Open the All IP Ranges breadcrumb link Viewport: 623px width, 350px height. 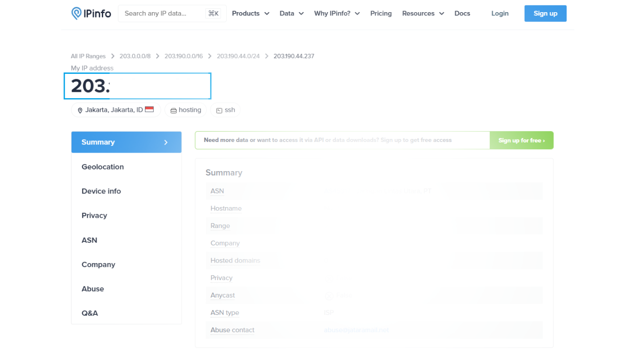click(x=88, y=56)
